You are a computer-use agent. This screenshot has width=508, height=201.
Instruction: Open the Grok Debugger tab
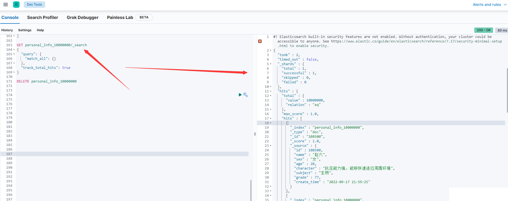82,17
